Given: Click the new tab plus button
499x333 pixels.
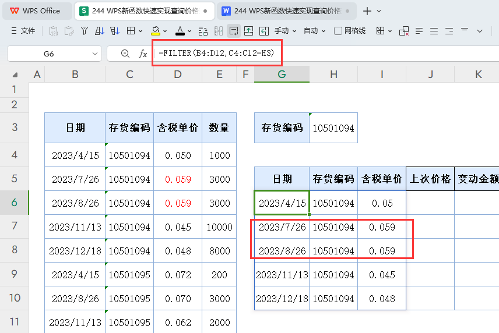Looking at the screenshot, I should click(x=367, y=11).
